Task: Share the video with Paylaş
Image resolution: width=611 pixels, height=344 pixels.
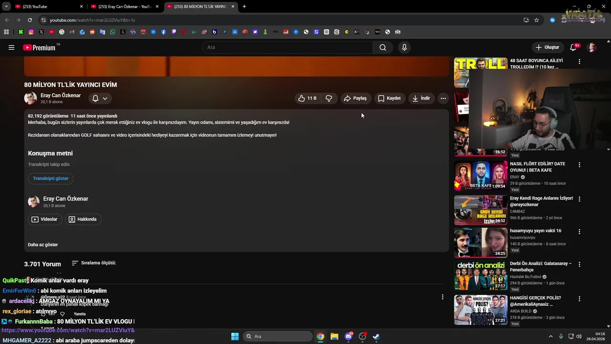Action: (355, 98)
